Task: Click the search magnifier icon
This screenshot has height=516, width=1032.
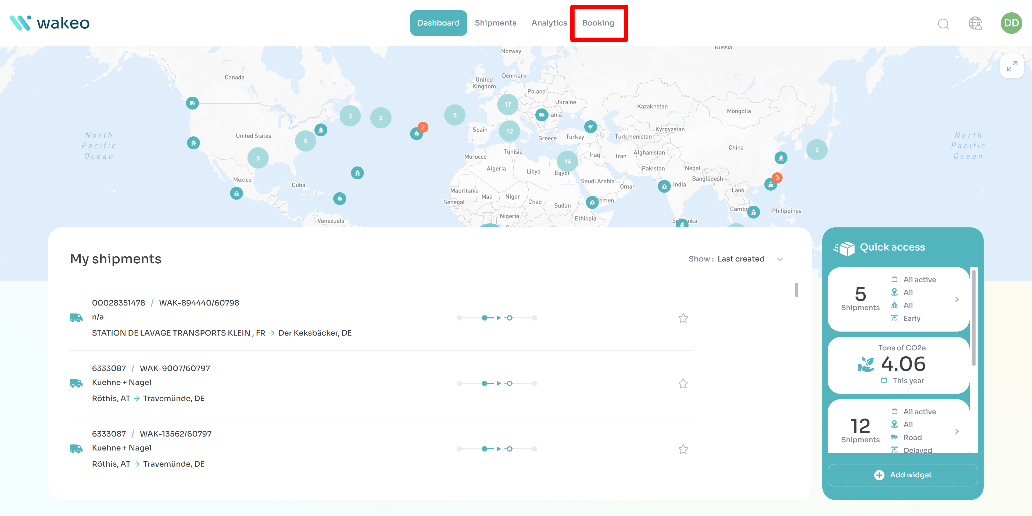Action: [x=943, y=24]
